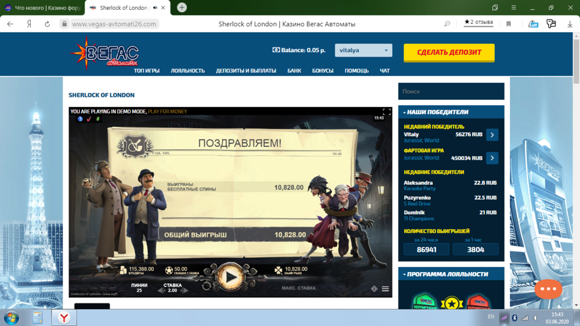Click the Макс. Ставка button
This screenshot has width=580, height=326.
click(299, 288)
